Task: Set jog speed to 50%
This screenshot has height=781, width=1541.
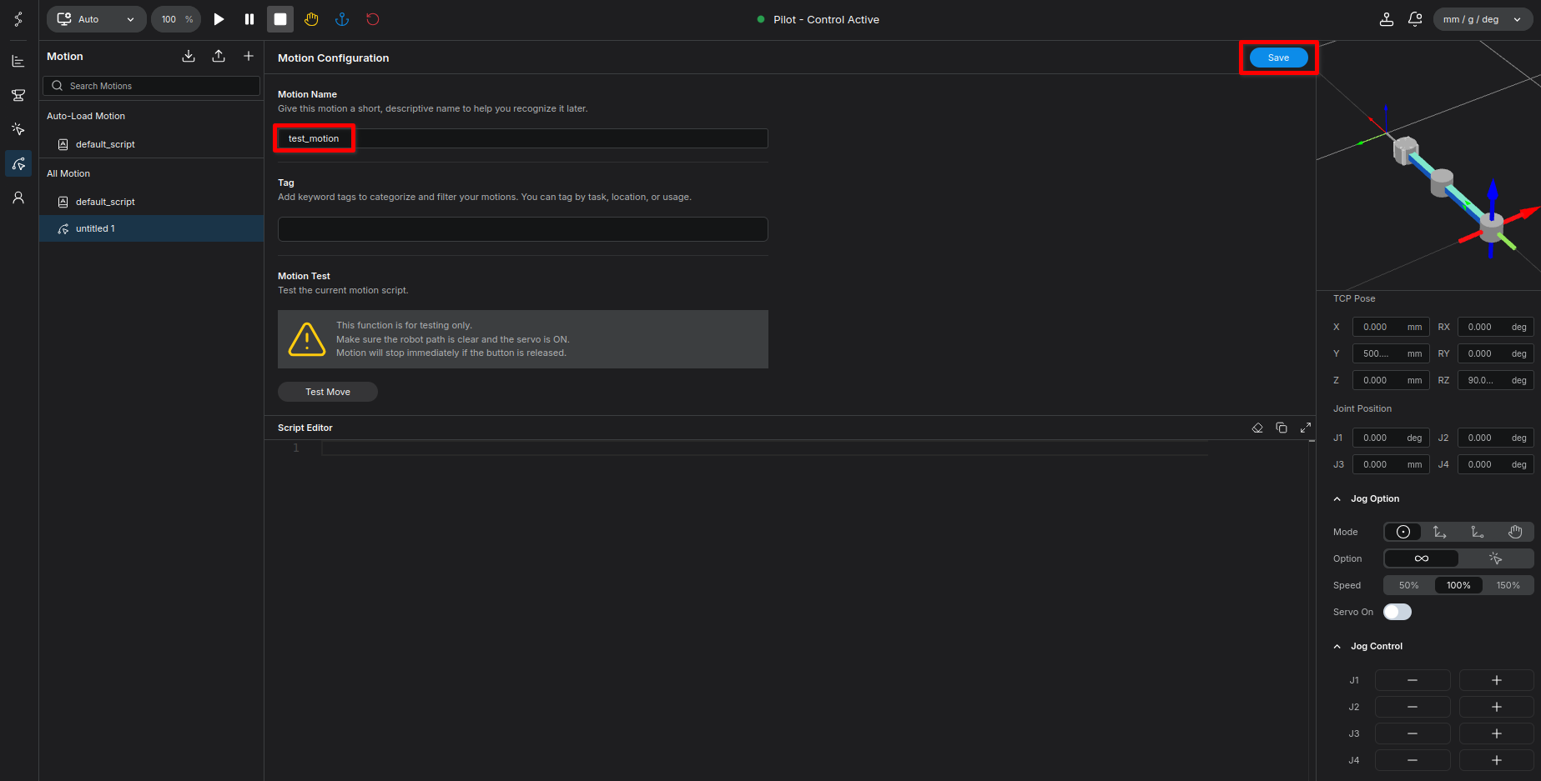Action: 1408,585
